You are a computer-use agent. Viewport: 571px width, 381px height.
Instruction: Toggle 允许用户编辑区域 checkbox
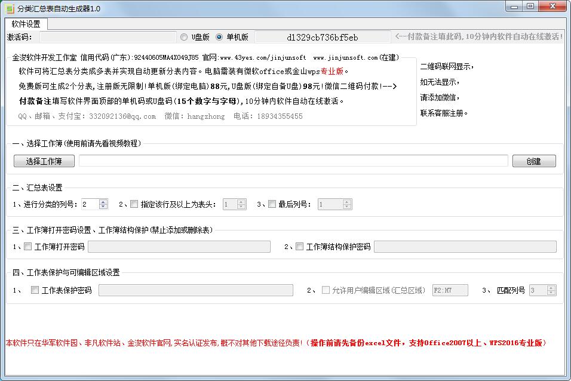tap(326, 290)
